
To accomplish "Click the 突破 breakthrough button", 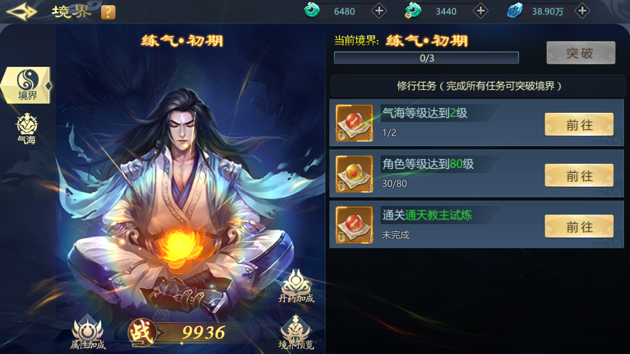I will click(x=581, y=53).
